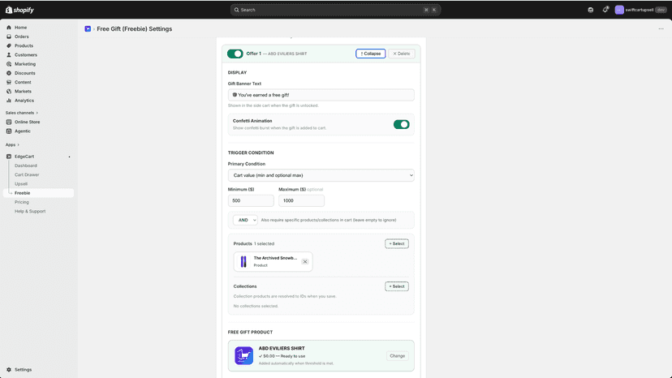The width and height of the screenshot is (672, 378).
Task: Open Pricing under EdgeCart
Action: coord(22,202)
